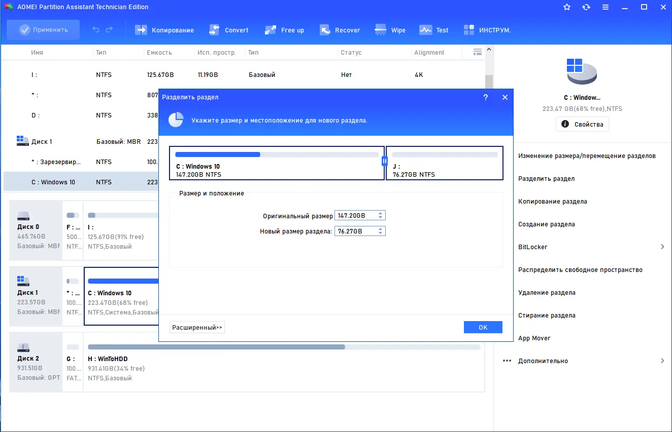Click the Дополнительно three-dots icon
672x432 pixels.
point(507,361)
